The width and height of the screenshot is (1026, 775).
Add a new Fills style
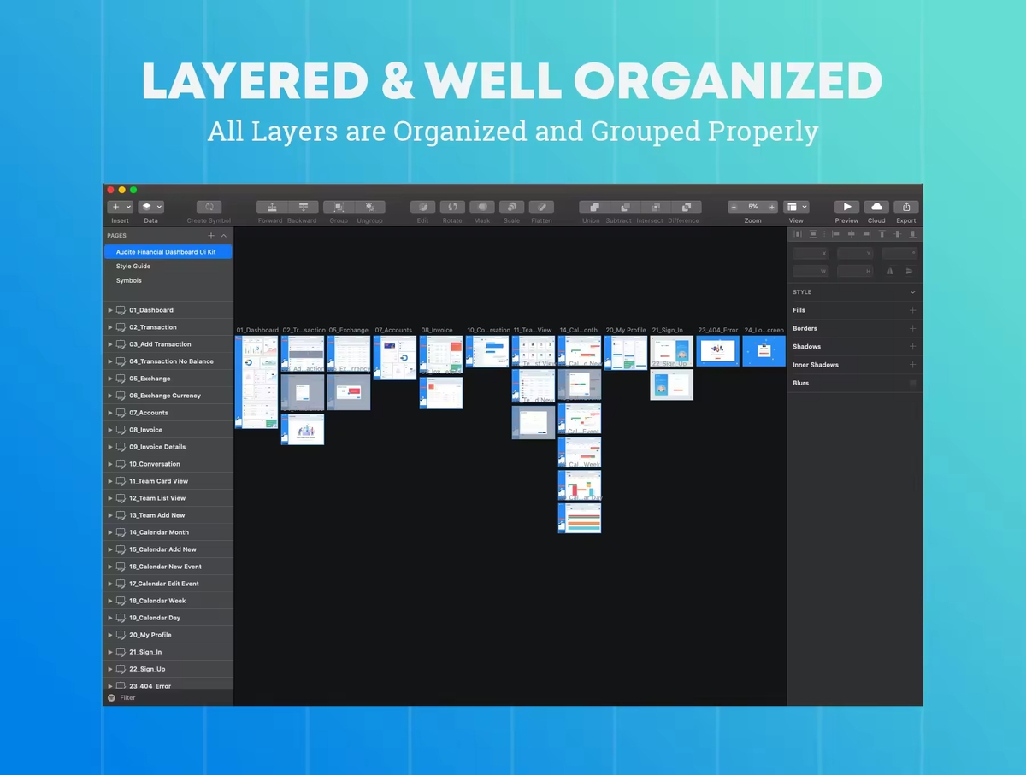coord(912,310)
